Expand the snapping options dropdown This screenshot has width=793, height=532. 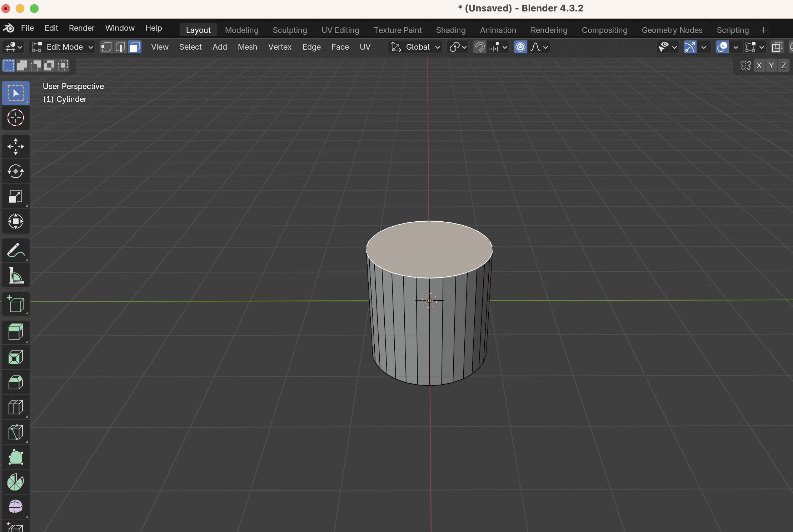coord(498,47)
